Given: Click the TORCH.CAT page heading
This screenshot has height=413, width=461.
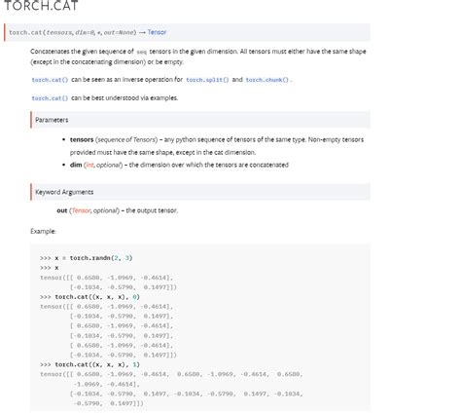Looking at the screenshot, I should click(41, 5).
